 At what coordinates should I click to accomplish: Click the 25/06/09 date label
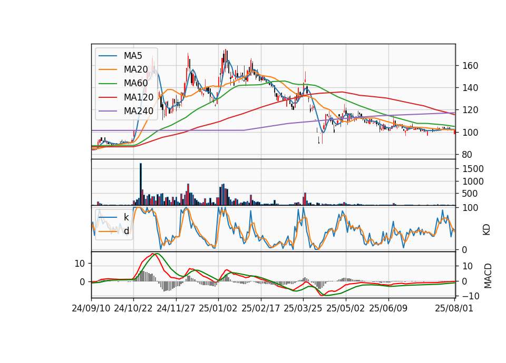point(388,308)
